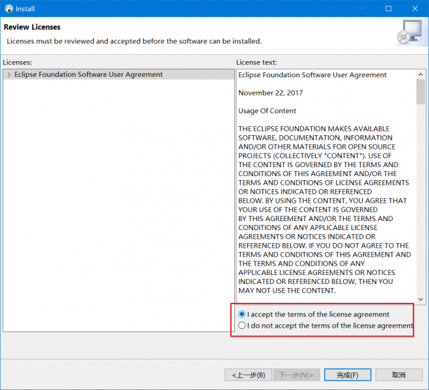
Task: Click the license text scrollbar down arrow
Action: (421, 300)
